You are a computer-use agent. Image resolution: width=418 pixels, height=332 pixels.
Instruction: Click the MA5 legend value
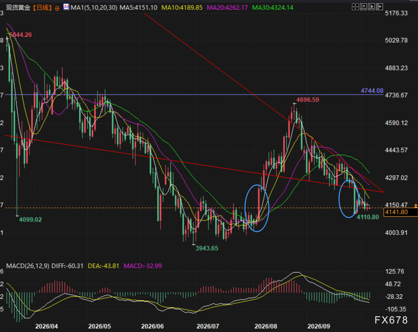coord(138,7)
